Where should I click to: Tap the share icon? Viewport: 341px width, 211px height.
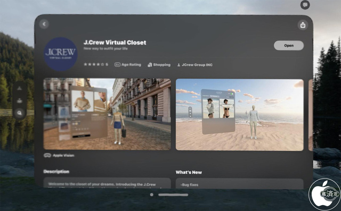point(303,25)
